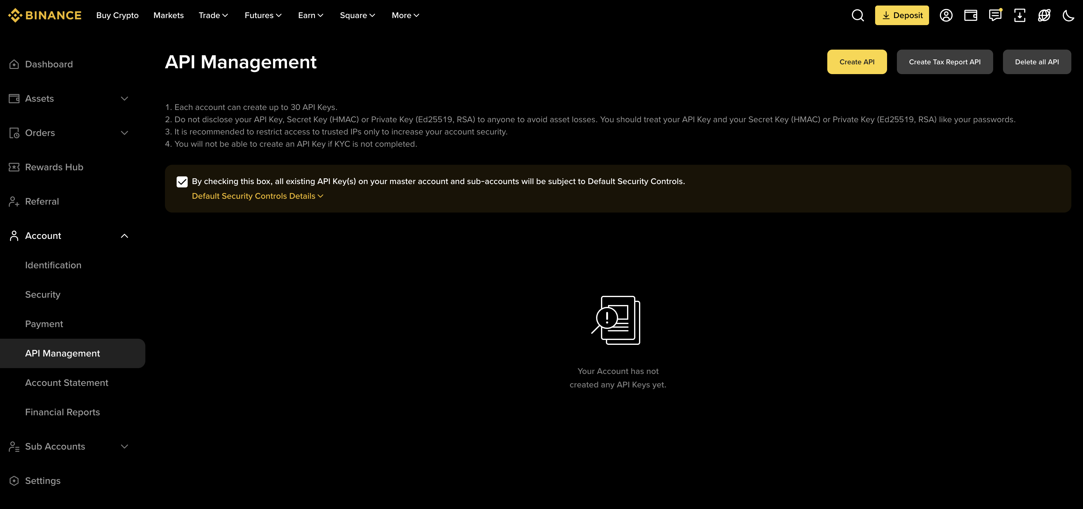1083x509 pixels.
Task: Open Rewards Hub link
Action: [x=54, y=167]
